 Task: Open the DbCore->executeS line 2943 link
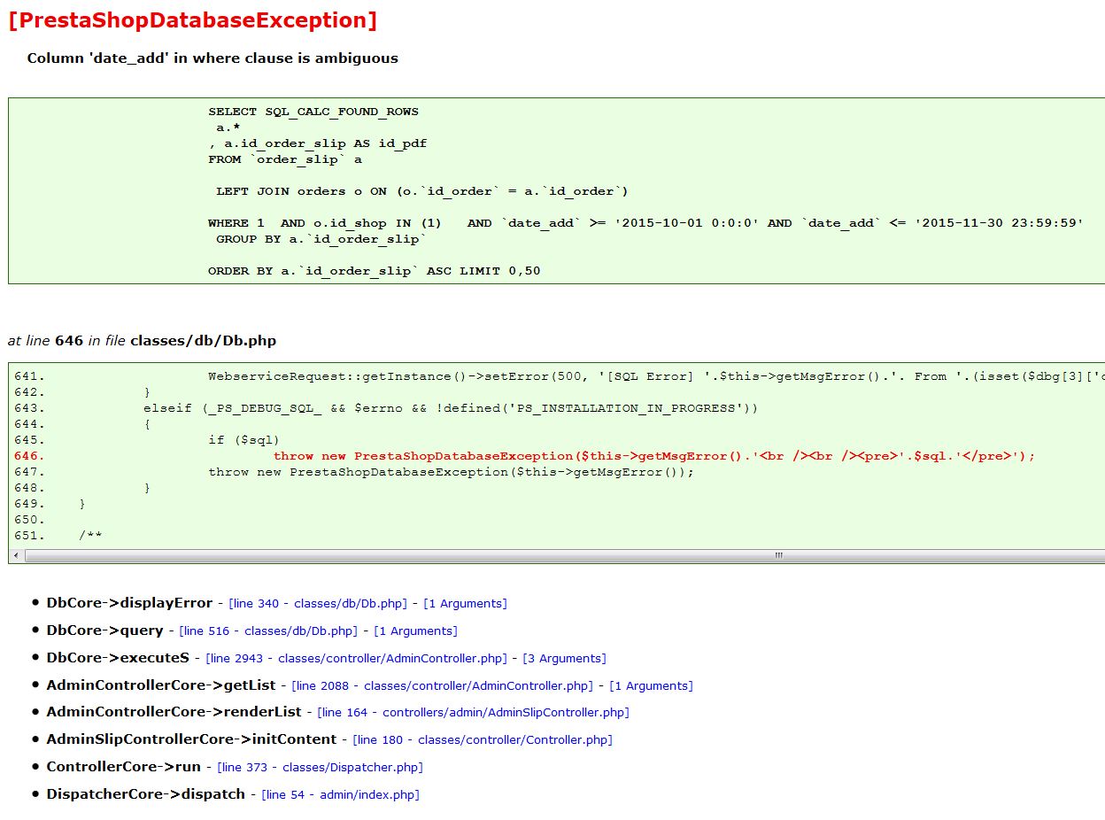(x=356, y=658)
